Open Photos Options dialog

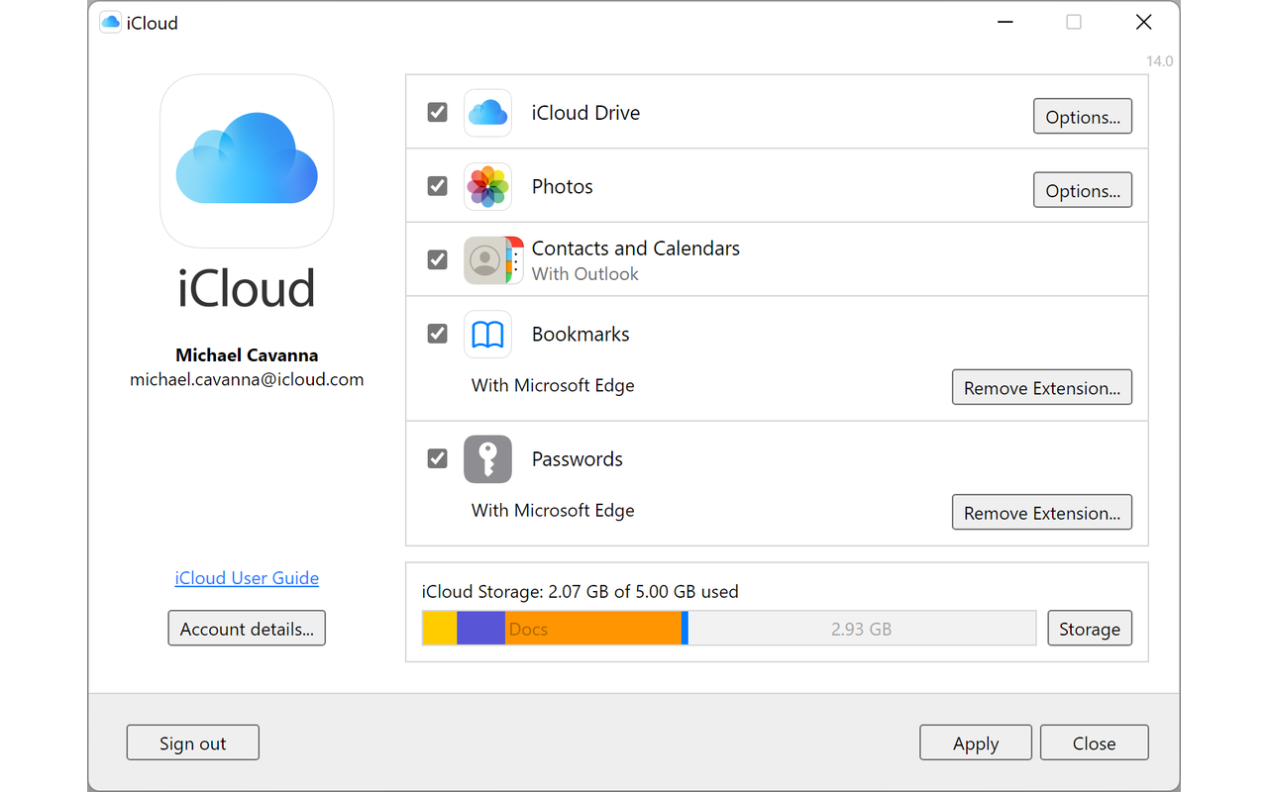pos(1083,190)
